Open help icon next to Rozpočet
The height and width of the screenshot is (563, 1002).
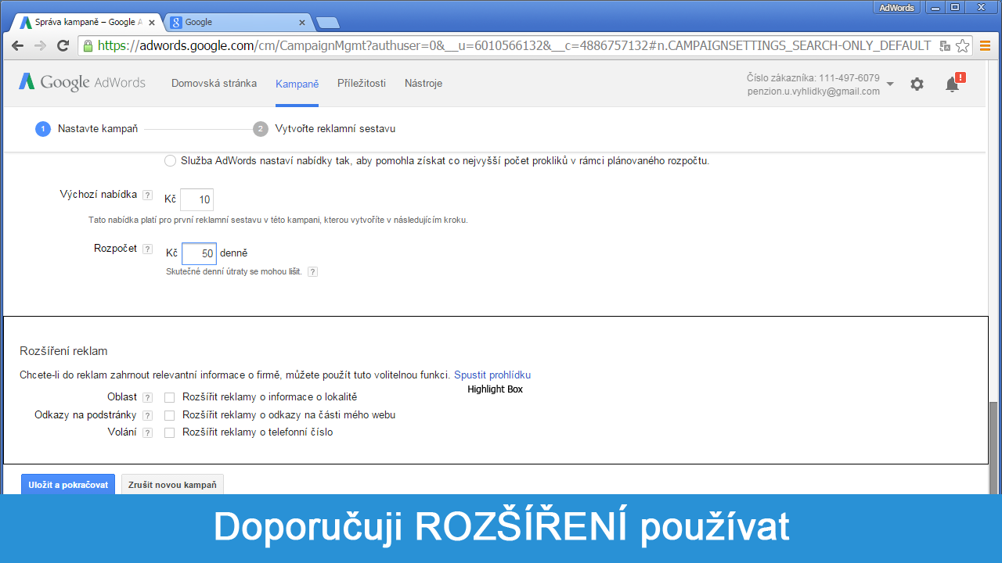tap(148, 249)
